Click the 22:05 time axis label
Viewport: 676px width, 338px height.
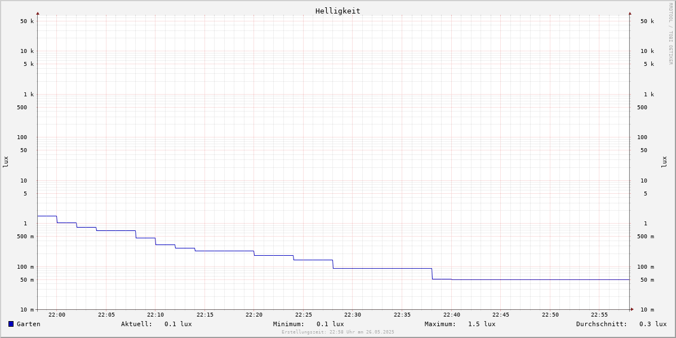[106, 315]
